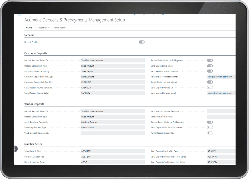Select the Apply Purchase Deposit by field
This screenshot has width=249, height=179.
(x=112, y=122)
